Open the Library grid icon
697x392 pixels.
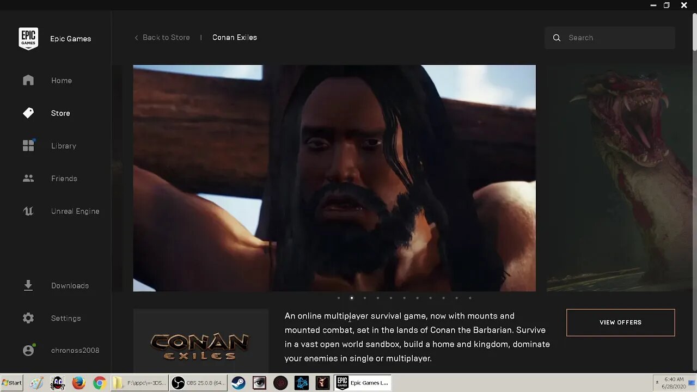pos(28,145)
